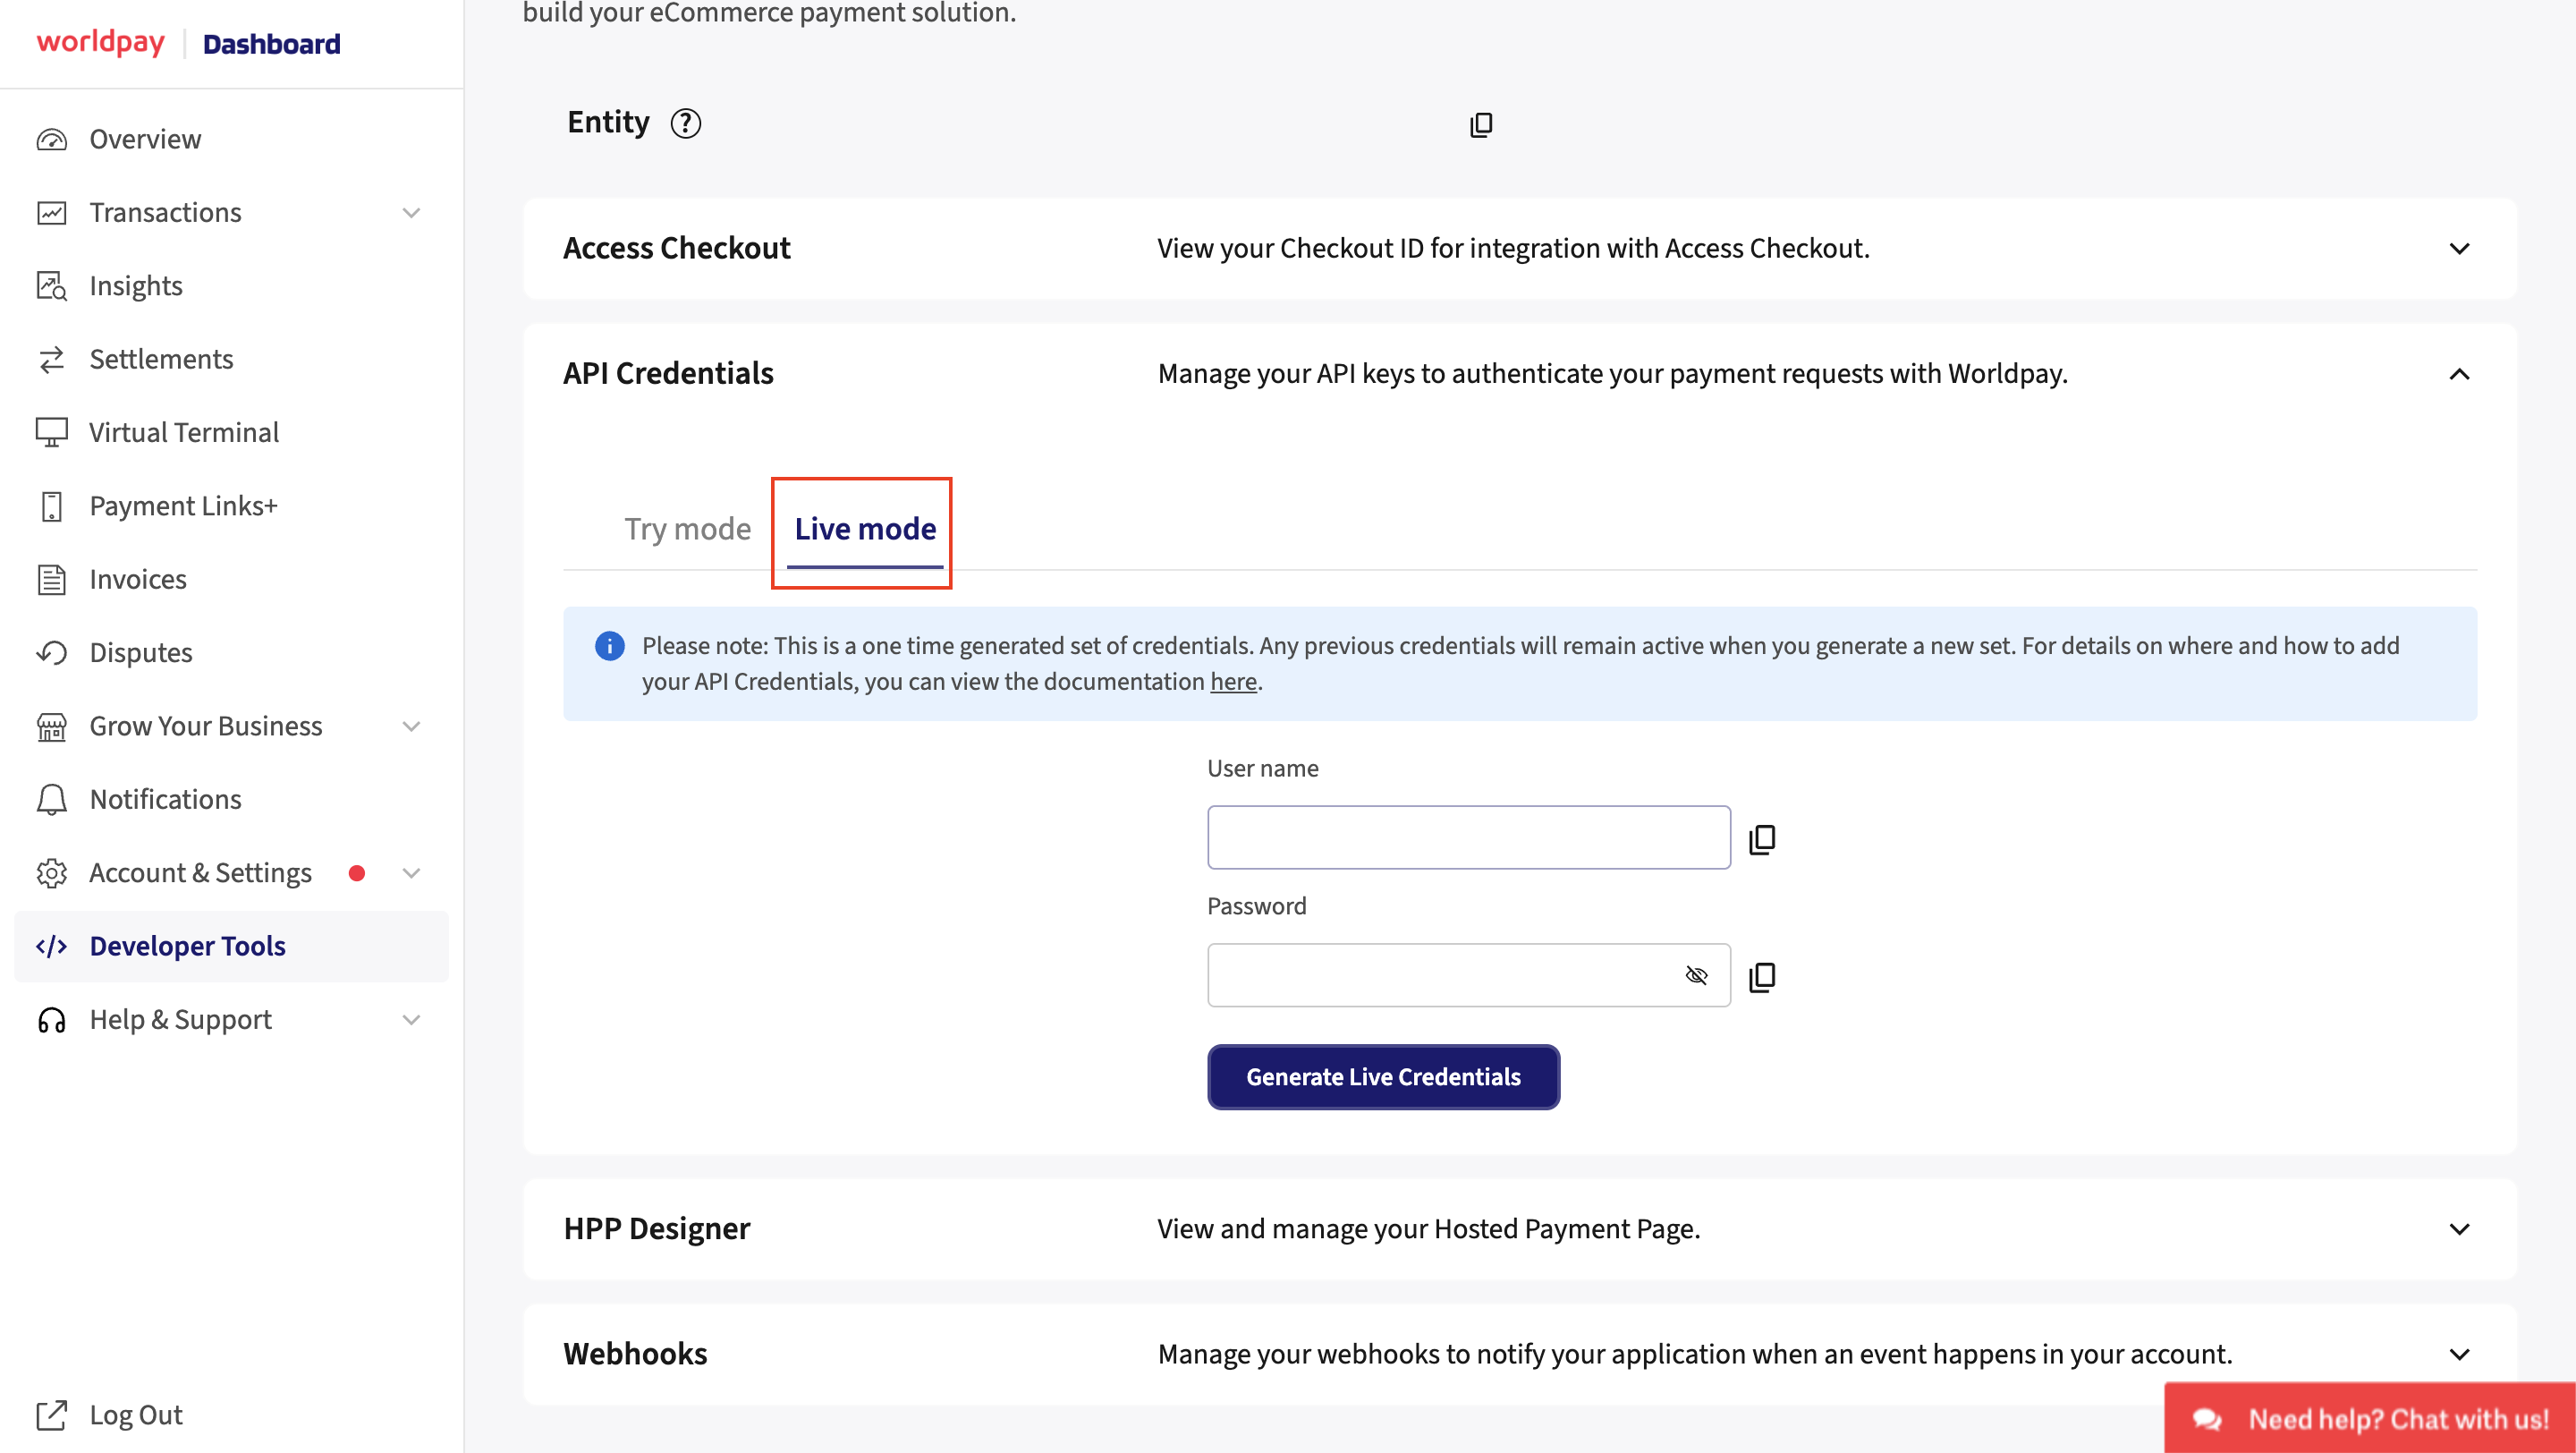Open Insights from the sidebar
Image resolution: width=2576 pixels, height=1453 pixels.
point(136,286)
